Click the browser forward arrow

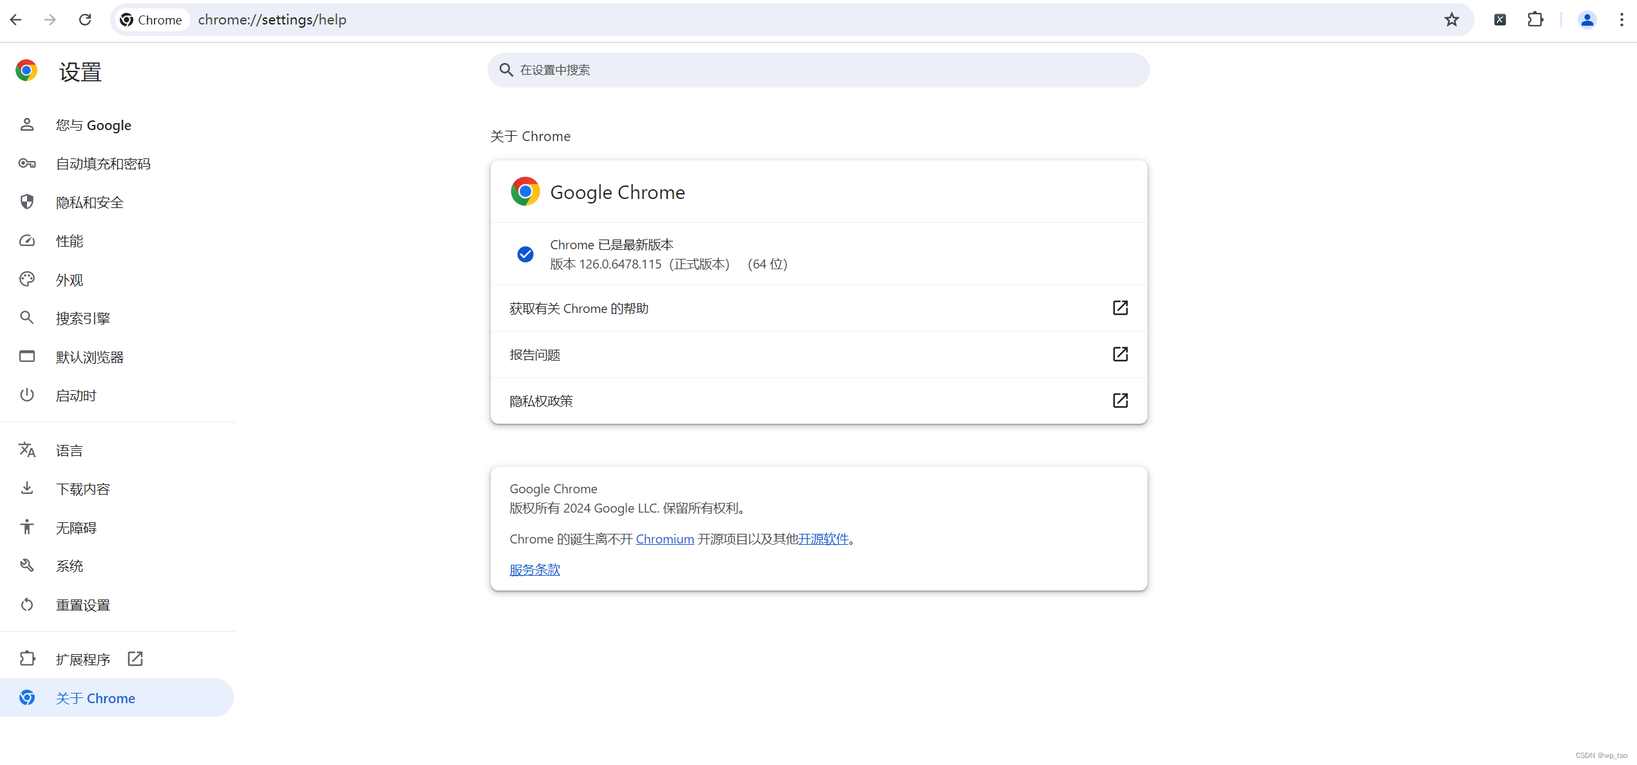click(50, 20)
